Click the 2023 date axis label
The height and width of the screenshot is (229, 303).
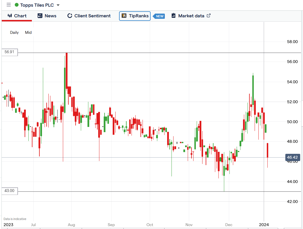click(8, 225)
